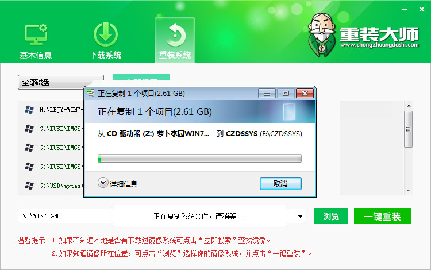Screen dimensions: 431x270
Task: Click the Z:\WIN7.GHO path field
Action: [66, 216]
